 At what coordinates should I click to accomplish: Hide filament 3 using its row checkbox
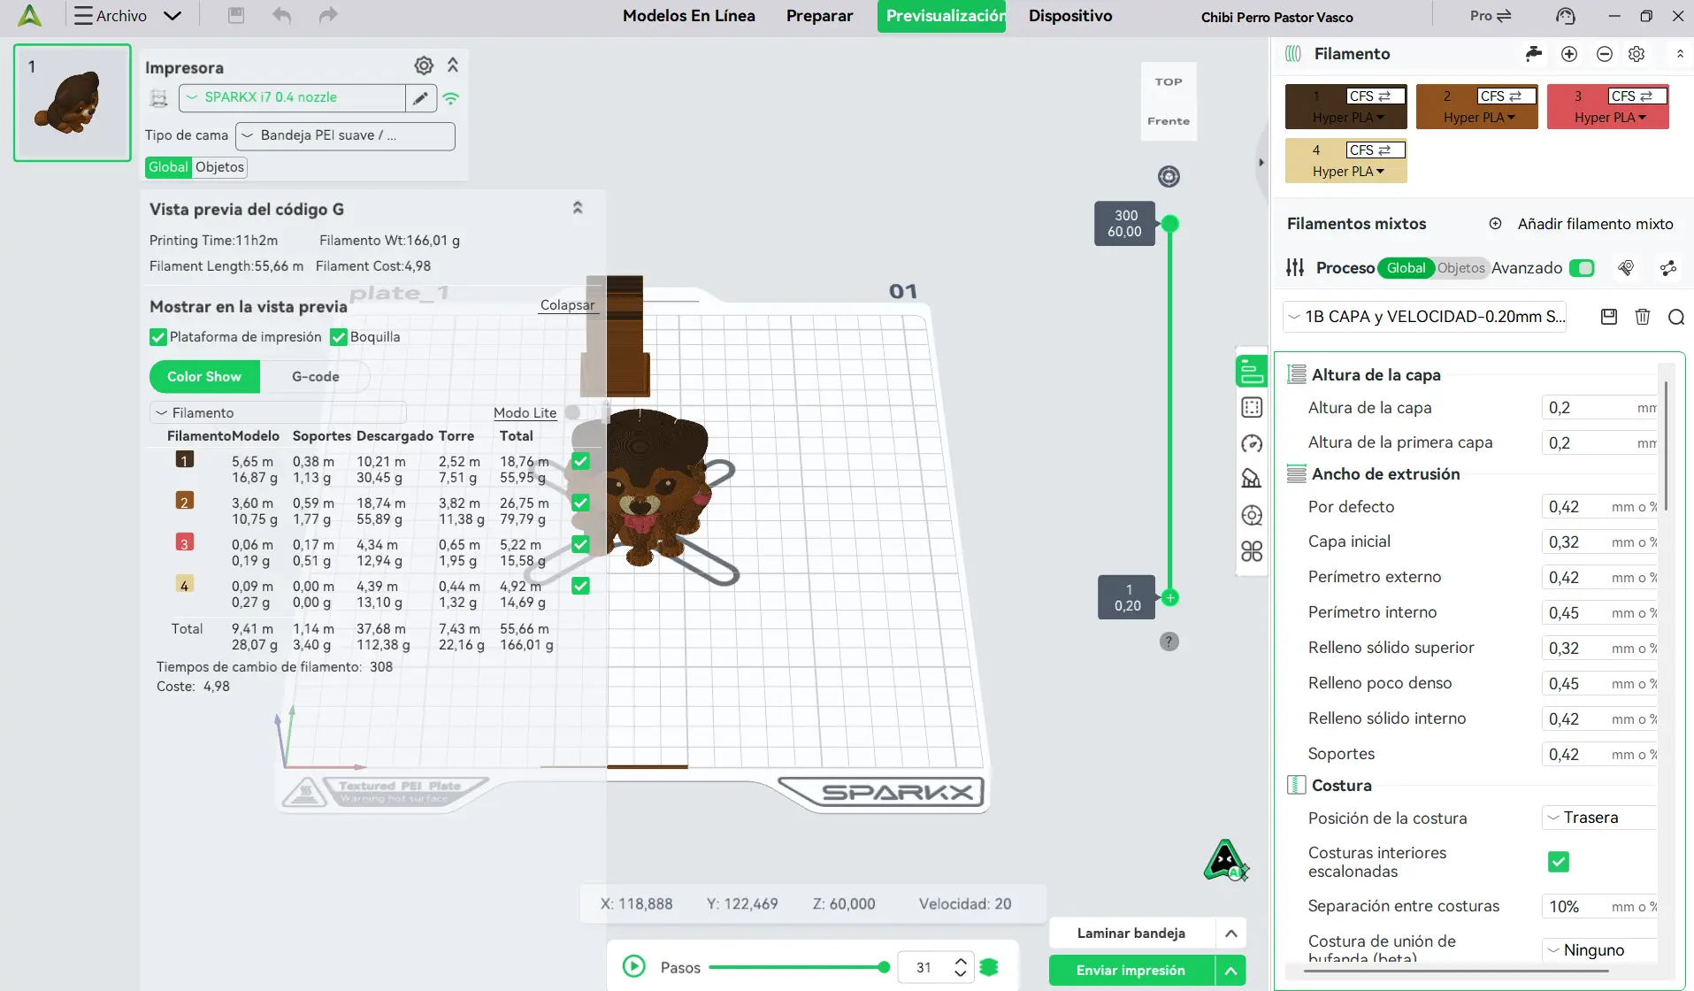(580, 544)
